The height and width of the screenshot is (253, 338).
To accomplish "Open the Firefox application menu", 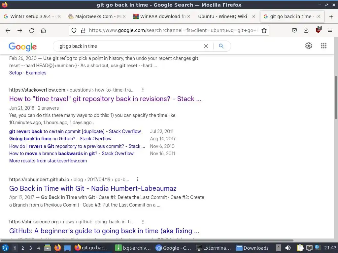I will [330, 30].
